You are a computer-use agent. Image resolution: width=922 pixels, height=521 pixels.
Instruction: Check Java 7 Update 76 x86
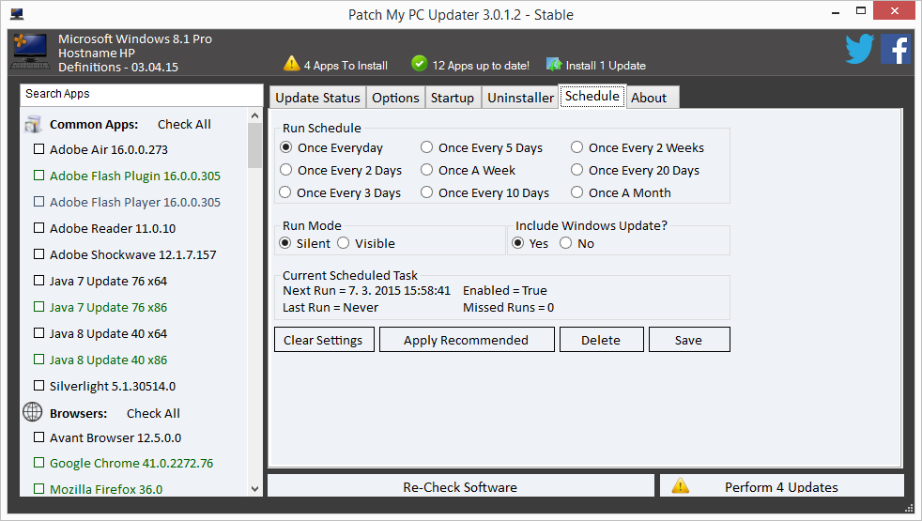(38, 306)
